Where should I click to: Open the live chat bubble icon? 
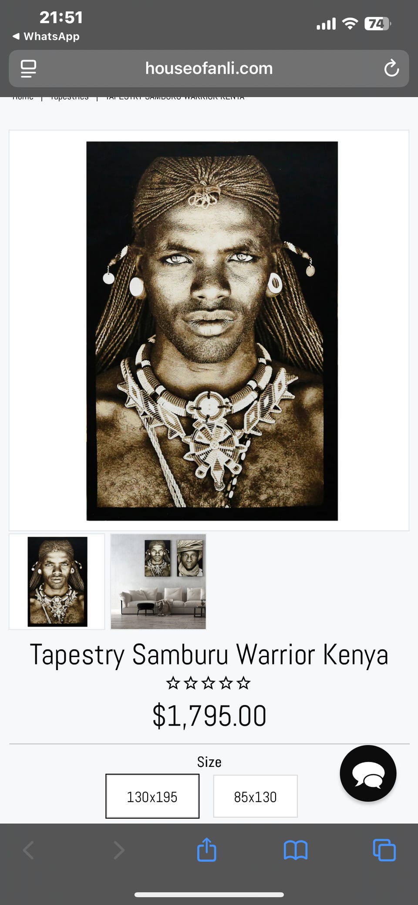tap(368, 773)
